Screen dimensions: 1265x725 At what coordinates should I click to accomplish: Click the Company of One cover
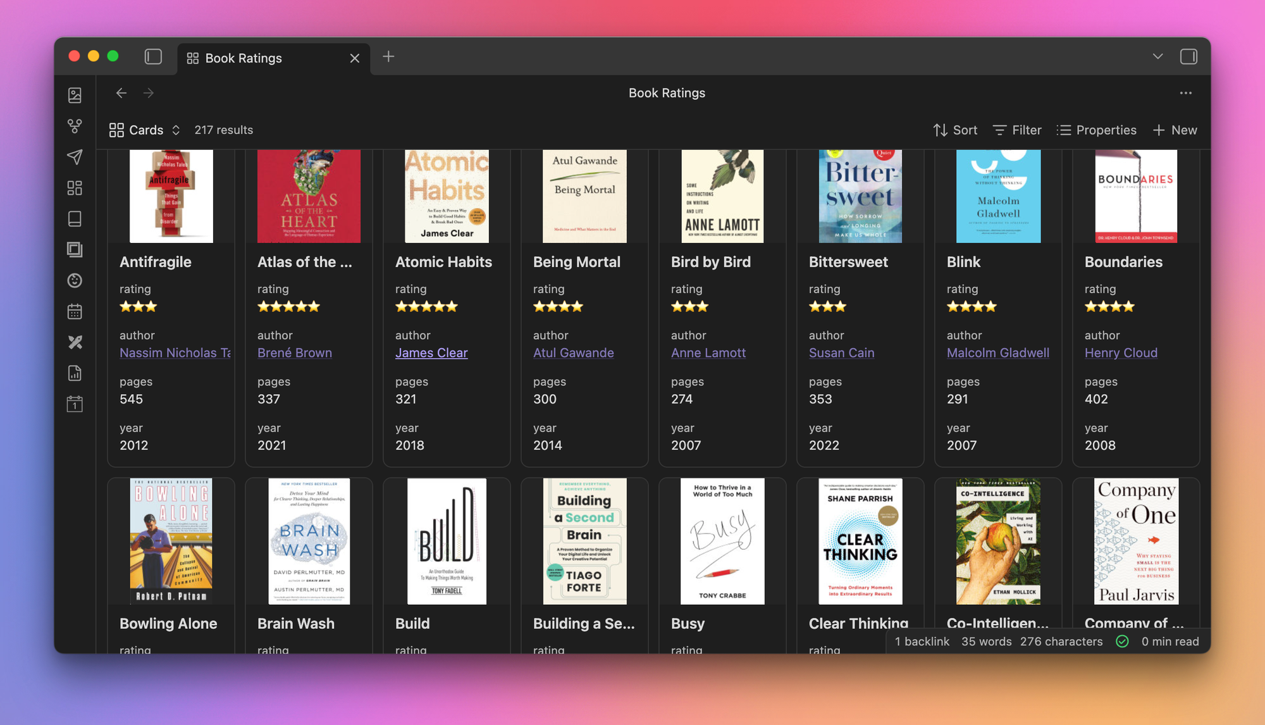[1136, 541]
